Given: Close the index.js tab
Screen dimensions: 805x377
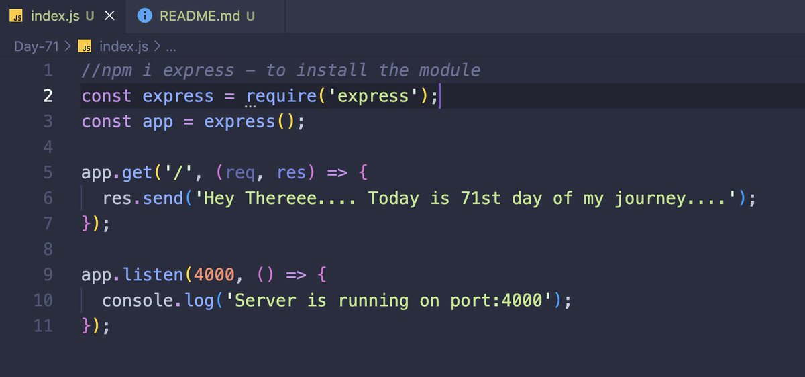Looking at the screenshot, I should (x=109, y=16).
